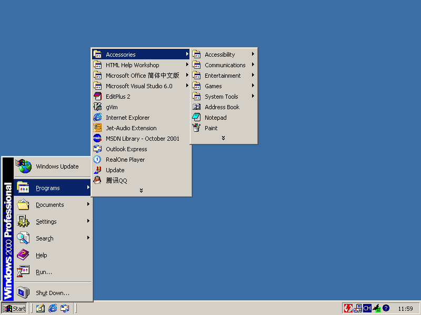Click the Help book icon
Viewport: 421px width, 315px height.
[23, 255]
